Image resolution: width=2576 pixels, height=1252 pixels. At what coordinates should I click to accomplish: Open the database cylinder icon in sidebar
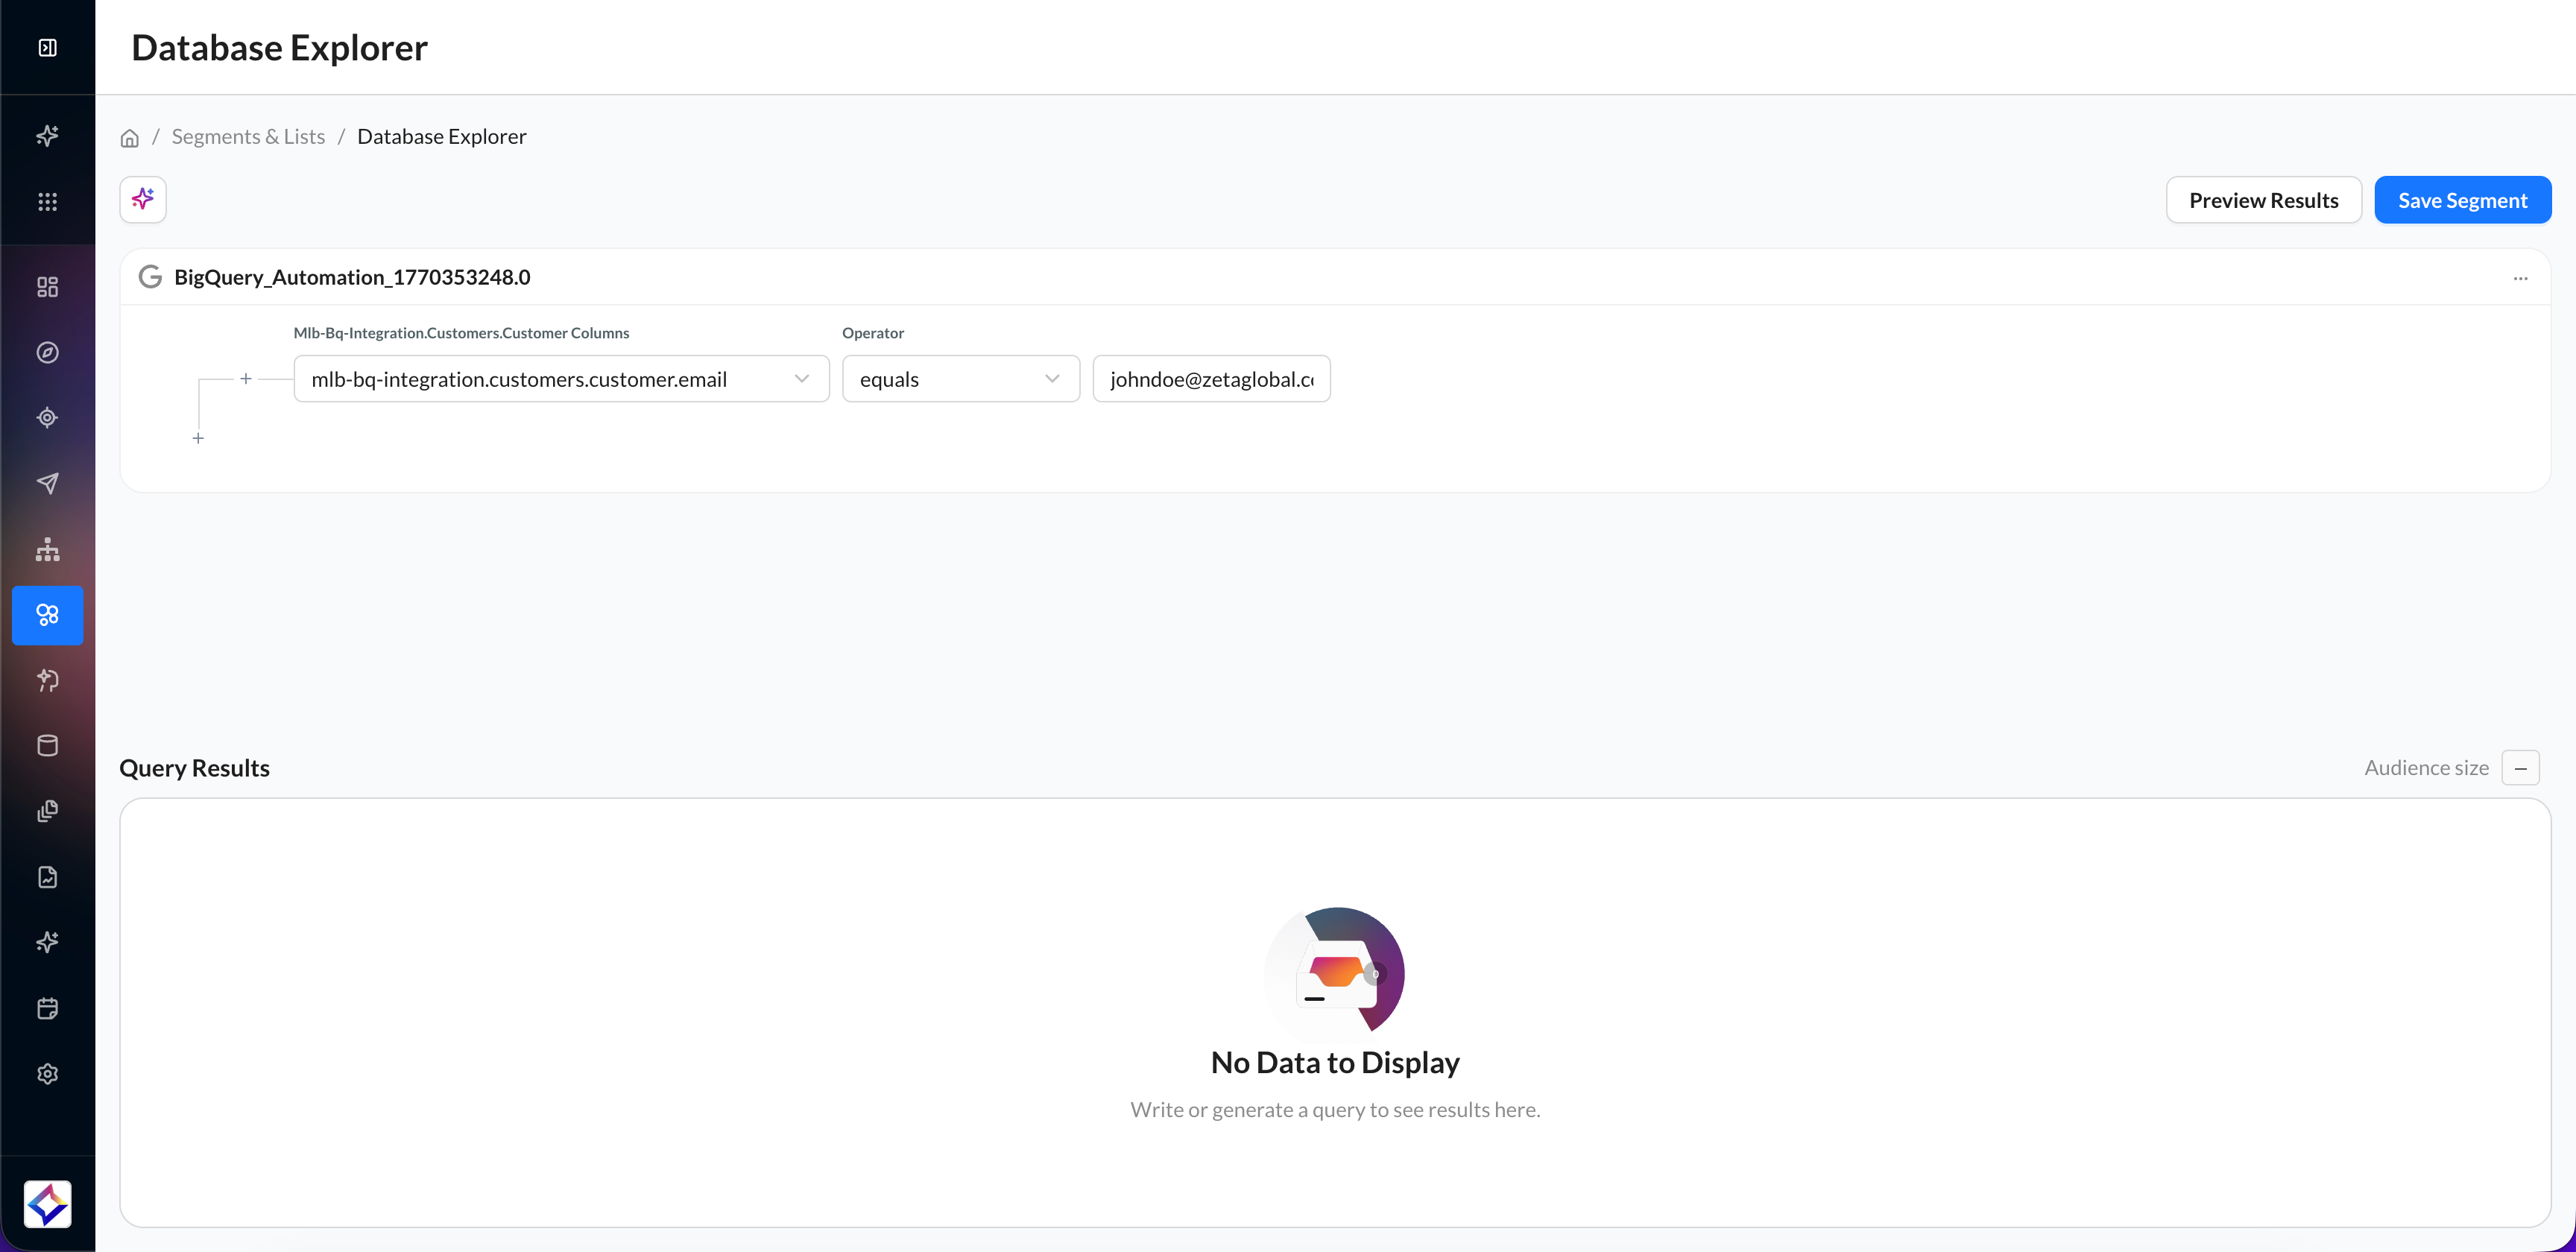tap(47, 745)
